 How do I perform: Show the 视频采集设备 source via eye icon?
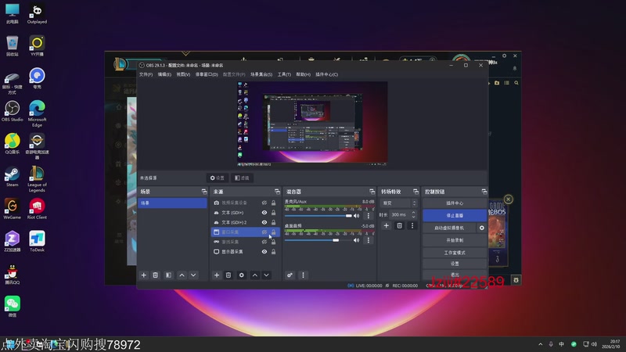(x=264, y=203)
